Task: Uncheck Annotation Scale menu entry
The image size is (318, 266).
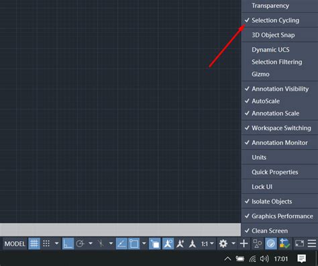Action: [280, 114]
